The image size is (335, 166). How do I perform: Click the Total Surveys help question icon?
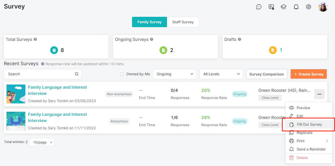click(x=35, y=40)
